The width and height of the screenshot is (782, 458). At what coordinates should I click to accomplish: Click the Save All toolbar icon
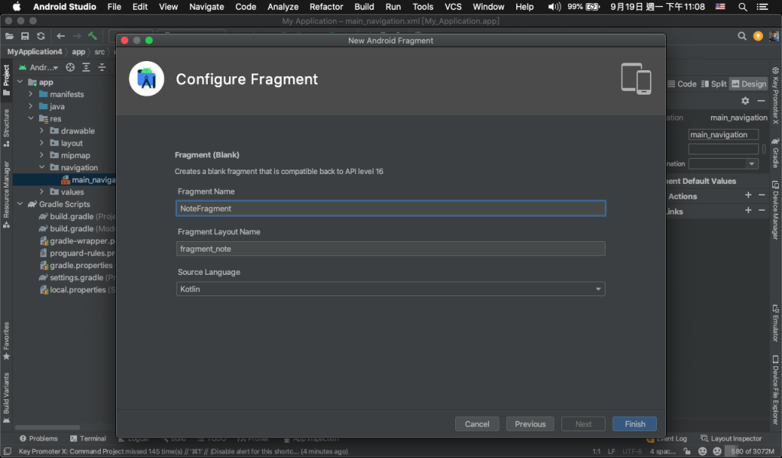pyautogui.click(x=25, y=36)
